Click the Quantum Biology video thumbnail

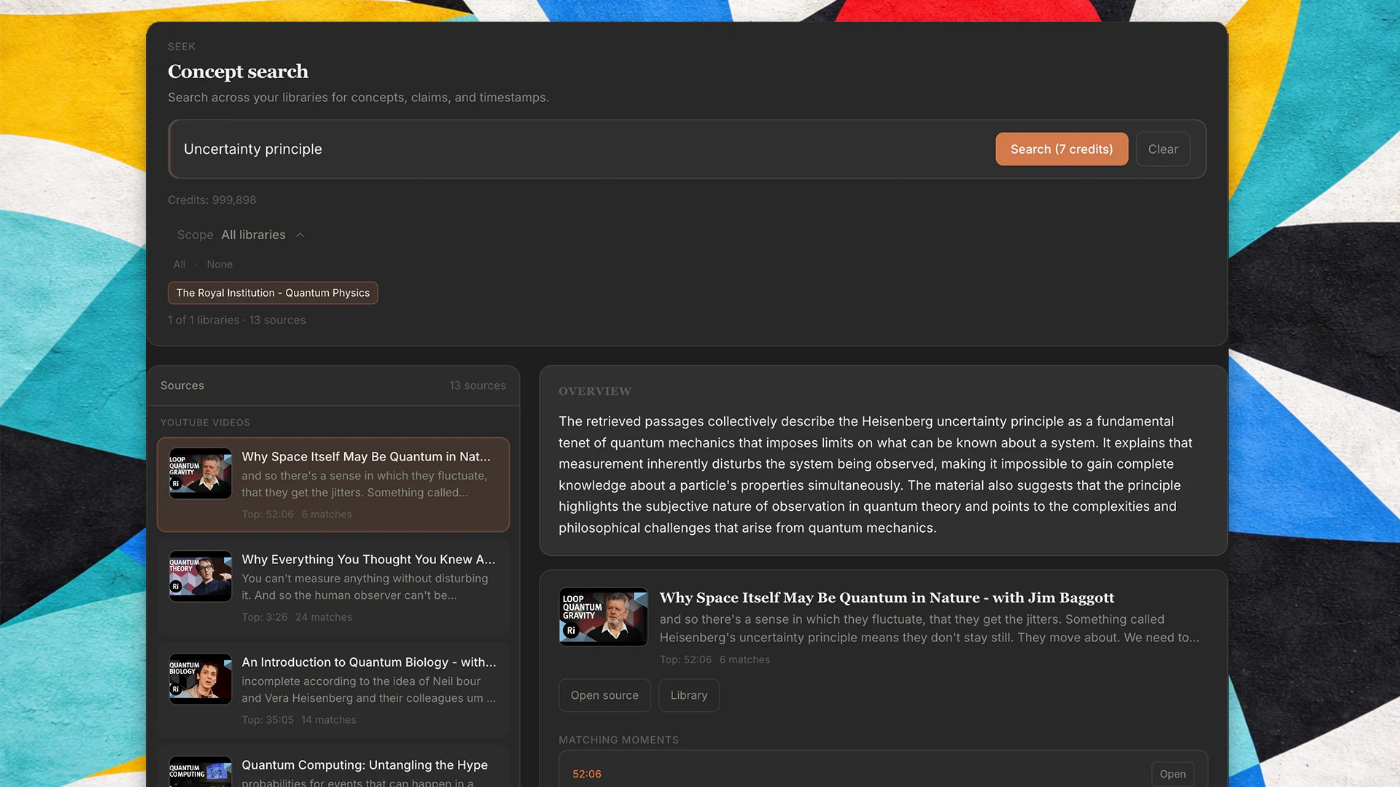201,679
